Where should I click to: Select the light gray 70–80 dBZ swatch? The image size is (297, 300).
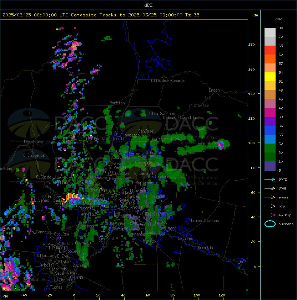(x=270, y=32)
